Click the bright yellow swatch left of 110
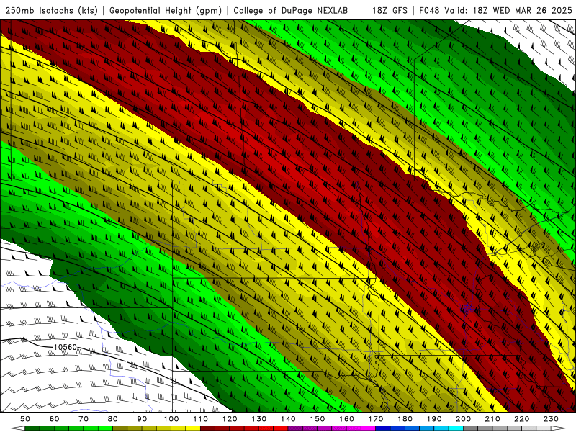The height and width of the screenshot is (432, 576). pyautogui.click(x=193, y=428)
